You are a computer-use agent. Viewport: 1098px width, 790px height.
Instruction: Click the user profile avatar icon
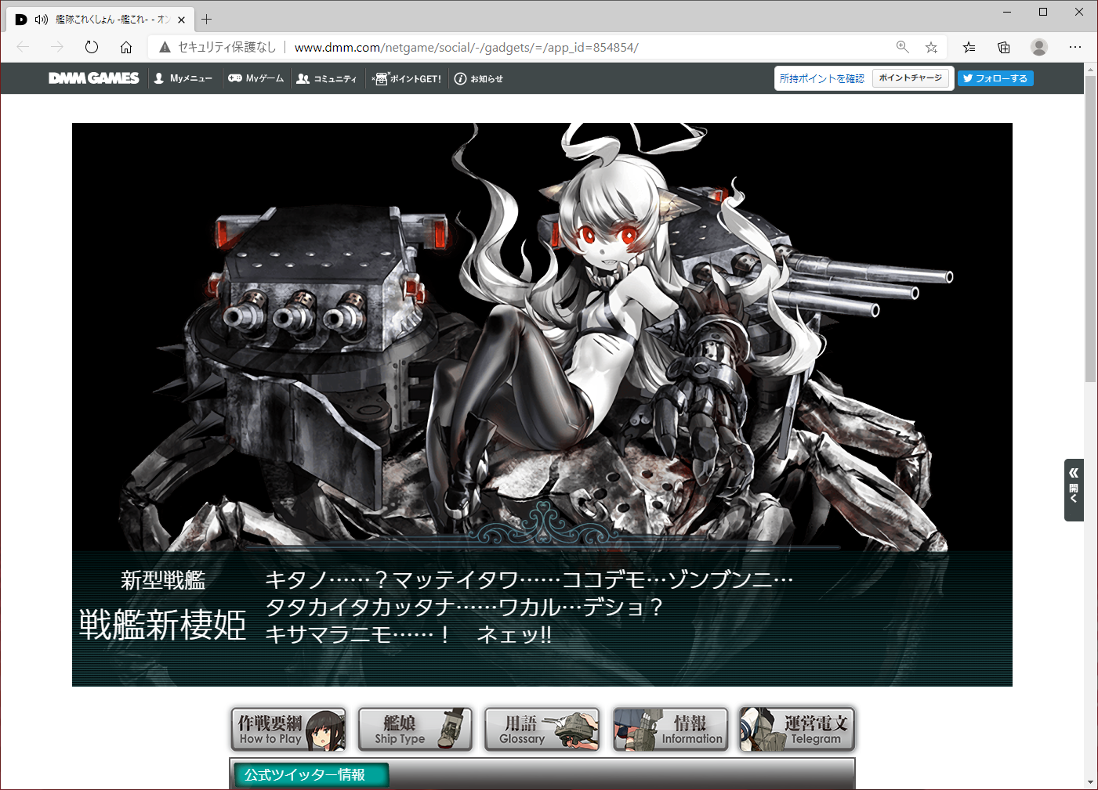point(1039,47)
